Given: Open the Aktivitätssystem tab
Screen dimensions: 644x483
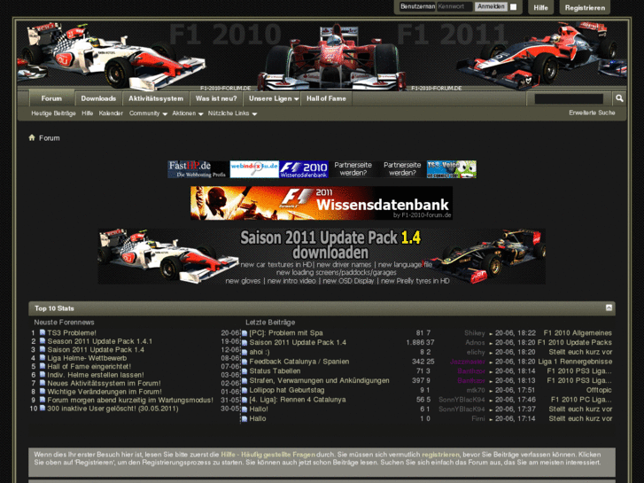Looking at the screenshot, I should pos(156,98).
